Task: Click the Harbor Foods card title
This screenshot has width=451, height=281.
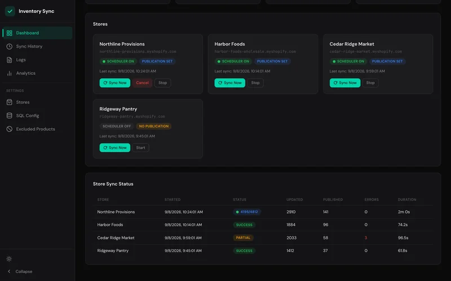Action: pos(229,44)
